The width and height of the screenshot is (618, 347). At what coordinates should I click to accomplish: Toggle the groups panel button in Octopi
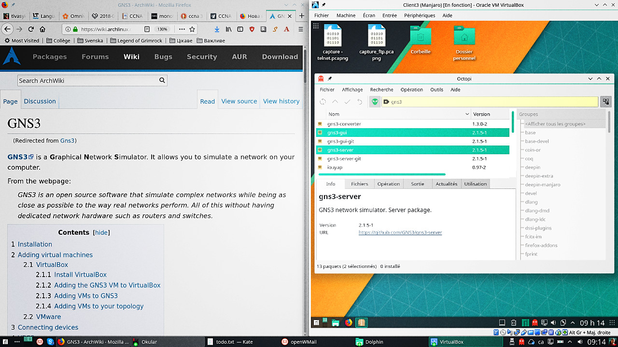click(x=606, y=102)
